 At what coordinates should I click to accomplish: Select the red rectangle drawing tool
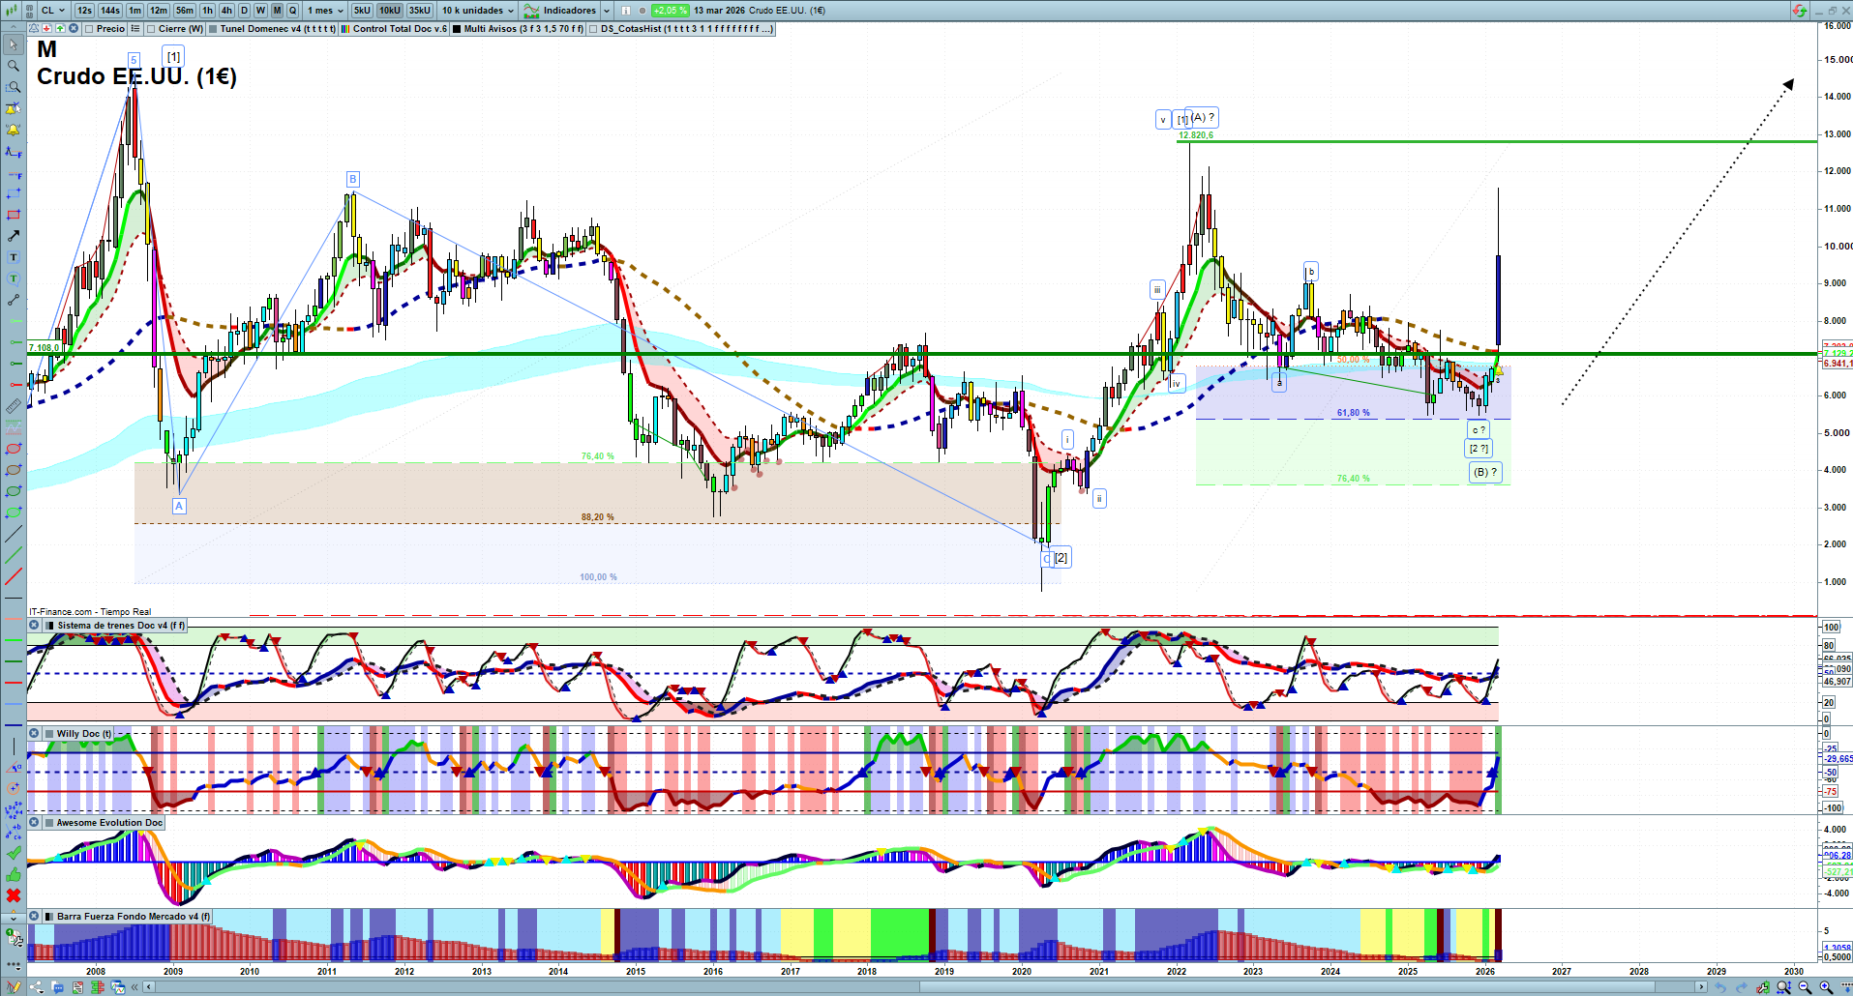[x=14, y=215]
